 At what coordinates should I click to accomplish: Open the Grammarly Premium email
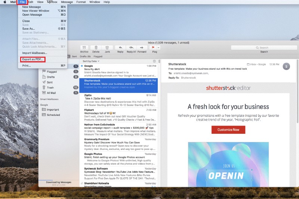pyautogui.click(x=118, y=144)
